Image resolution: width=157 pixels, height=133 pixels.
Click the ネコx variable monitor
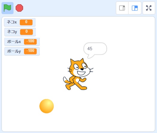click(x=20, y=22)
